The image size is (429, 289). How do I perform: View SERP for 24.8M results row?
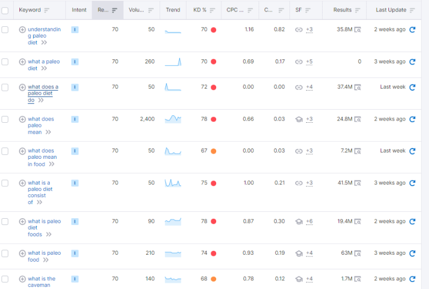tap(357, 119)
